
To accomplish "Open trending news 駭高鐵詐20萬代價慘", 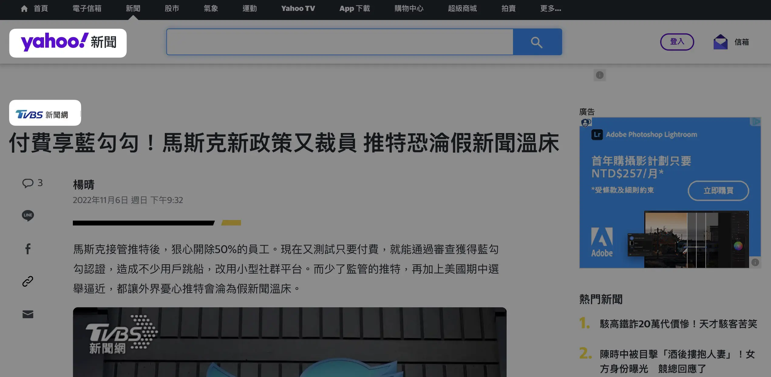I will pos(678,324).
